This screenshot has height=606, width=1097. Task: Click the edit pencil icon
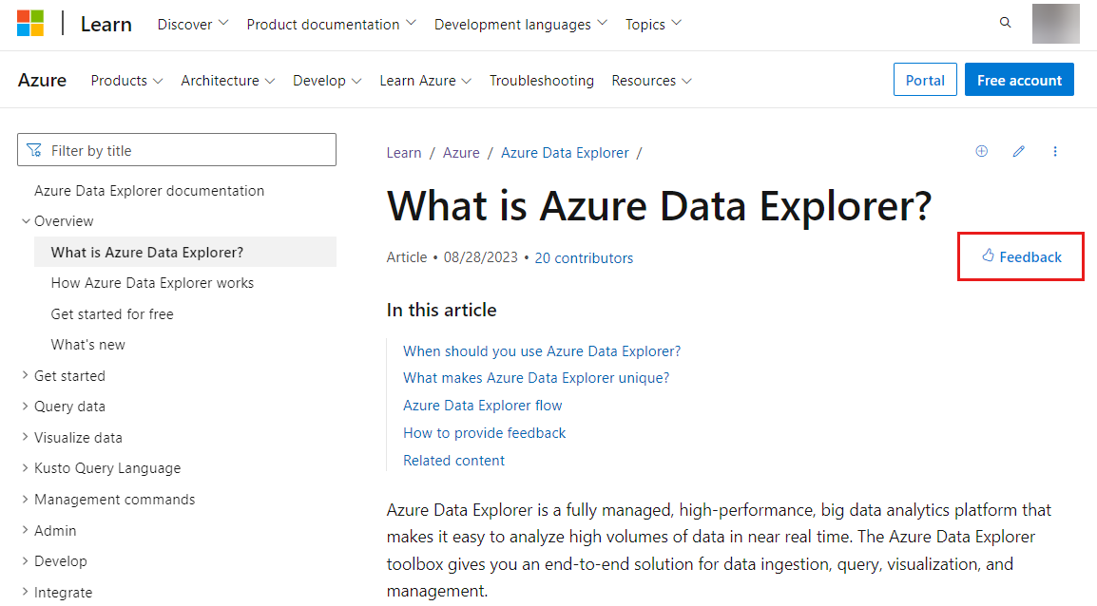(x=1018, y=151)
